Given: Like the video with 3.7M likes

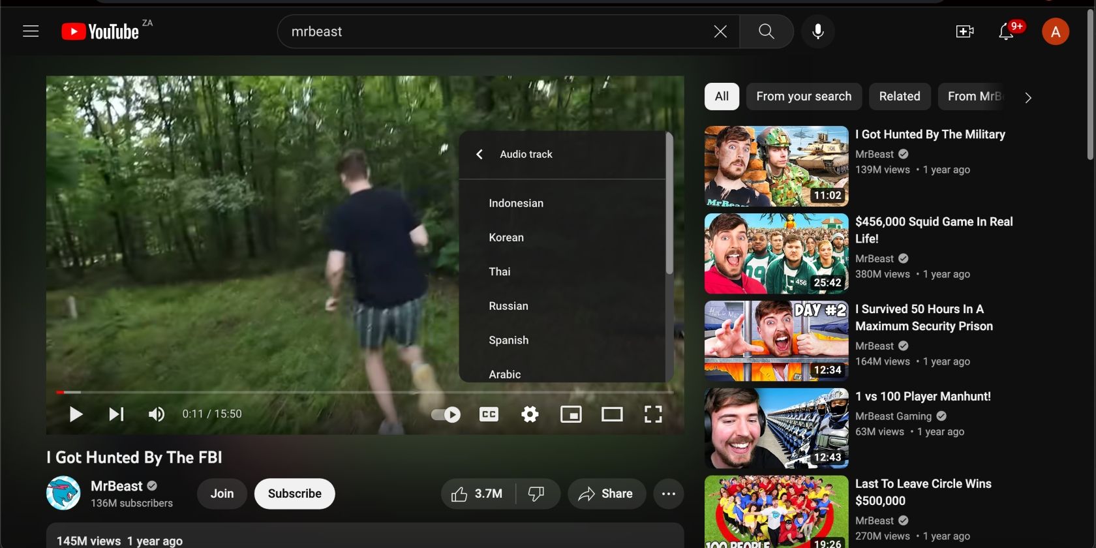Looking at the screenshot, I should (x=478, y=494).
